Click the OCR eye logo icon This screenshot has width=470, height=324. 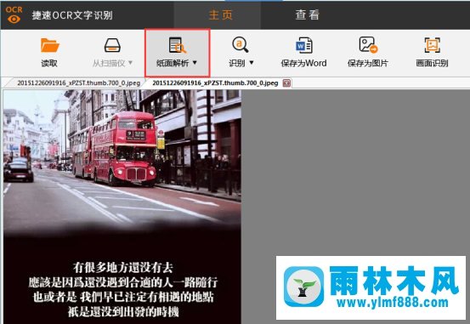[x=14, y=14]
